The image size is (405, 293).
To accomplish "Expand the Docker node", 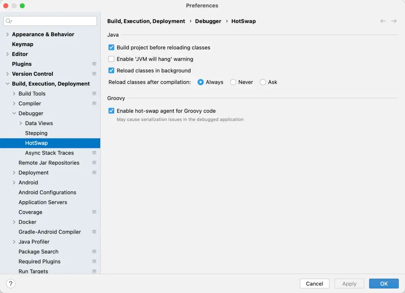I will click(14, 222).
